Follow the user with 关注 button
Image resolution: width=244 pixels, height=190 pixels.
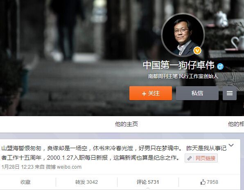coord(151,93)
